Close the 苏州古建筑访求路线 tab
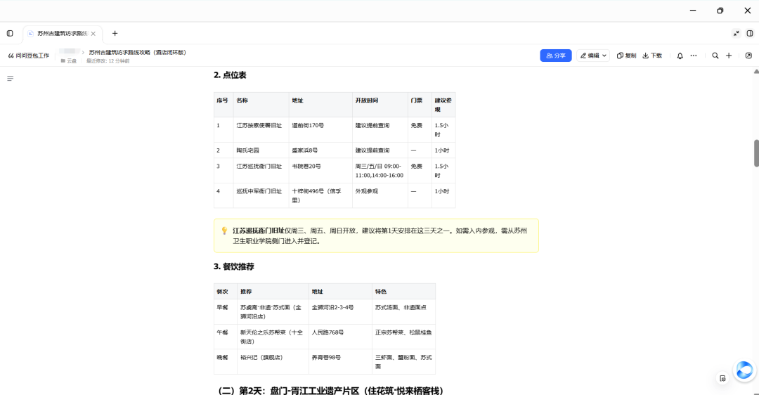759x395 pixels. point(93,34)
